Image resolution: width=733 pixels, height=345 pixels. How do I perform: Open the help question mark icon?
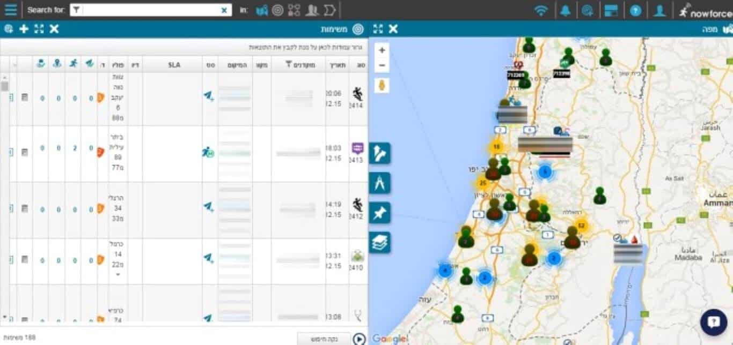[x=635, y=10]
